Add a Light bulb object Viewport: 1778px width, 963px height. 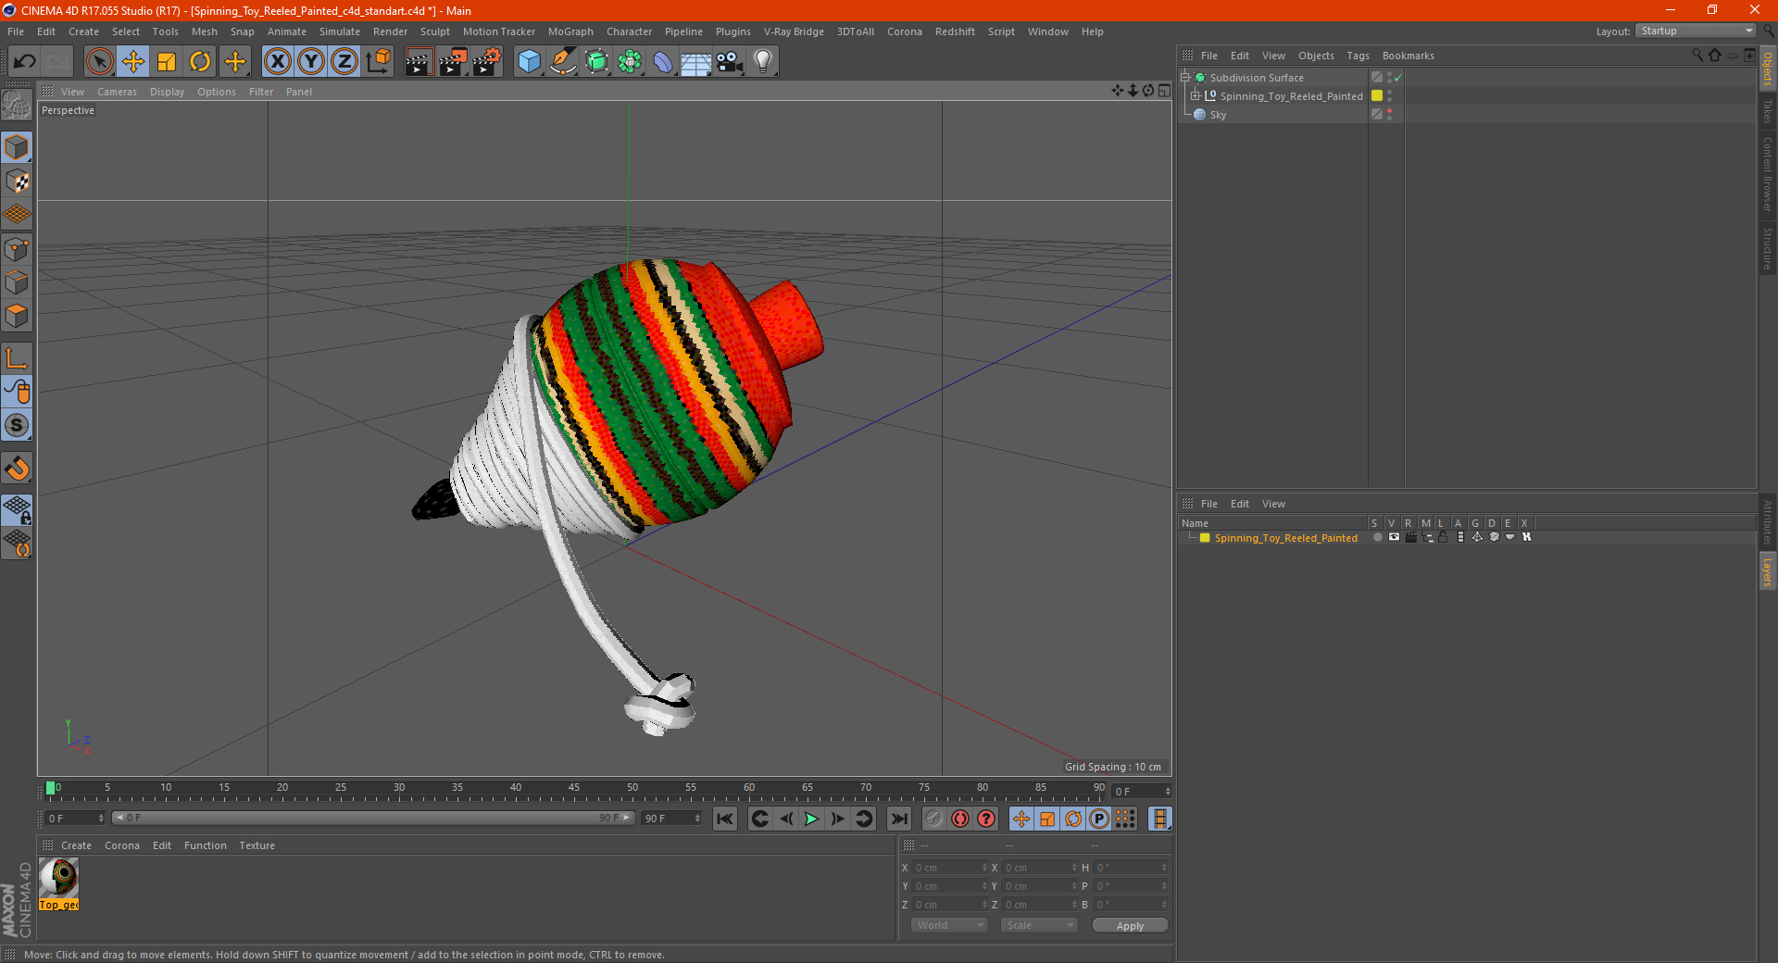[x=763, y=62]
